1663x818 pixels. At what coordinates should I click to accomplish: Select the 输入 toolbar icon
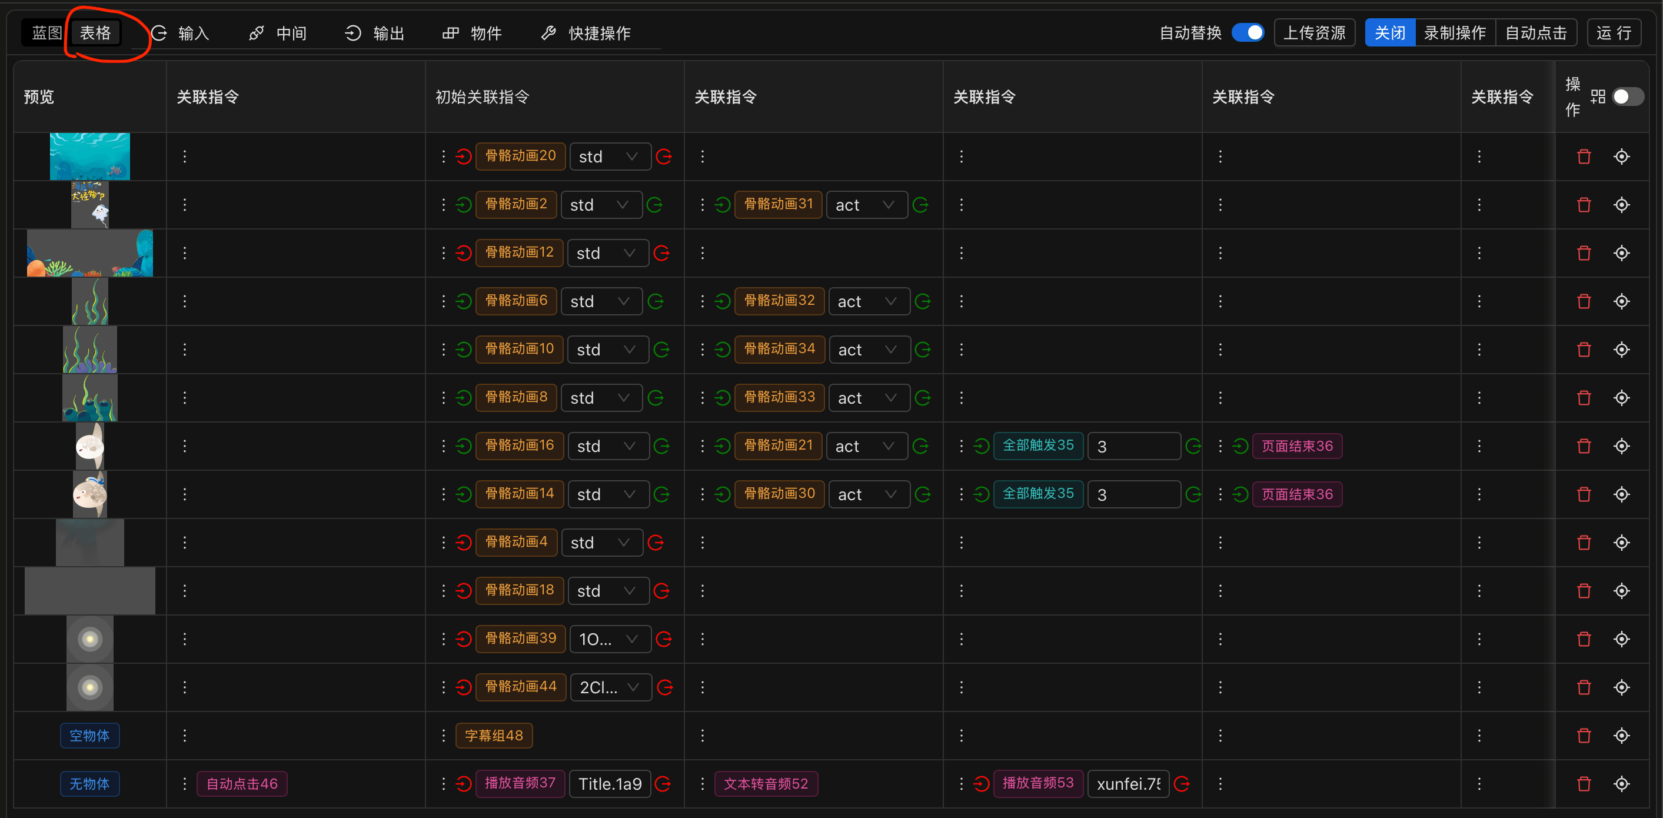[x=159, y=33]
